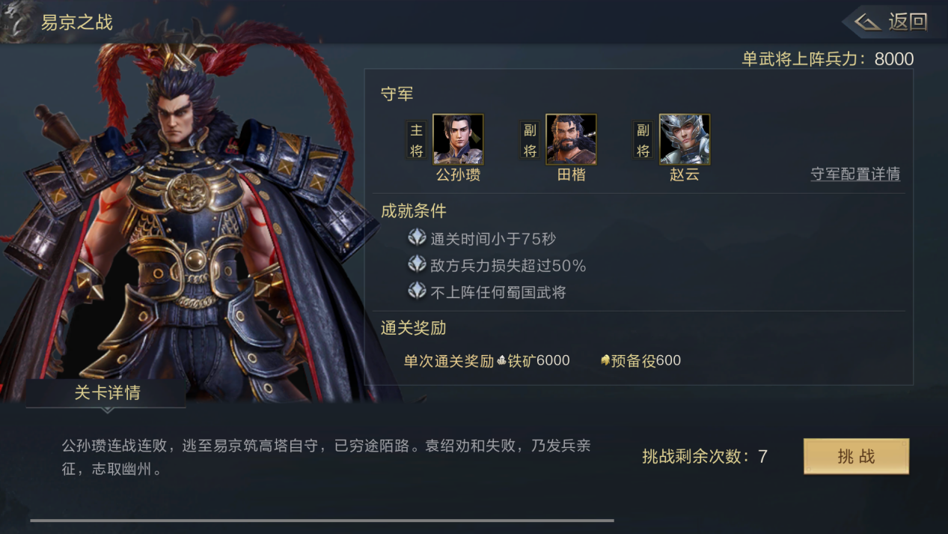Screen dimensions: 948x534
Task: Tap achievement icon for 不上阵任何蜀国武将
Action: click(417, 290)
